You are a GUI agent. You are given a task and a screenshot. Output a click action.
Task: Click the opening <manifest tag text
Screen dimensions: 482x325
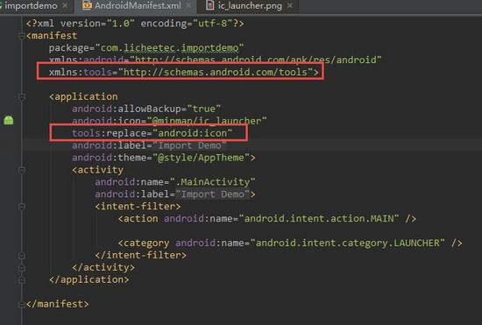click(x=52, y=36)
